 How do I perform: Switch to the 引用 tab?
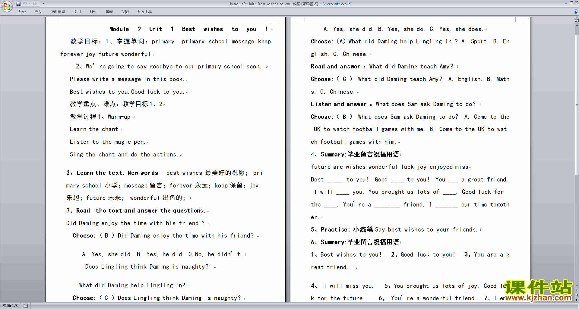77,12
